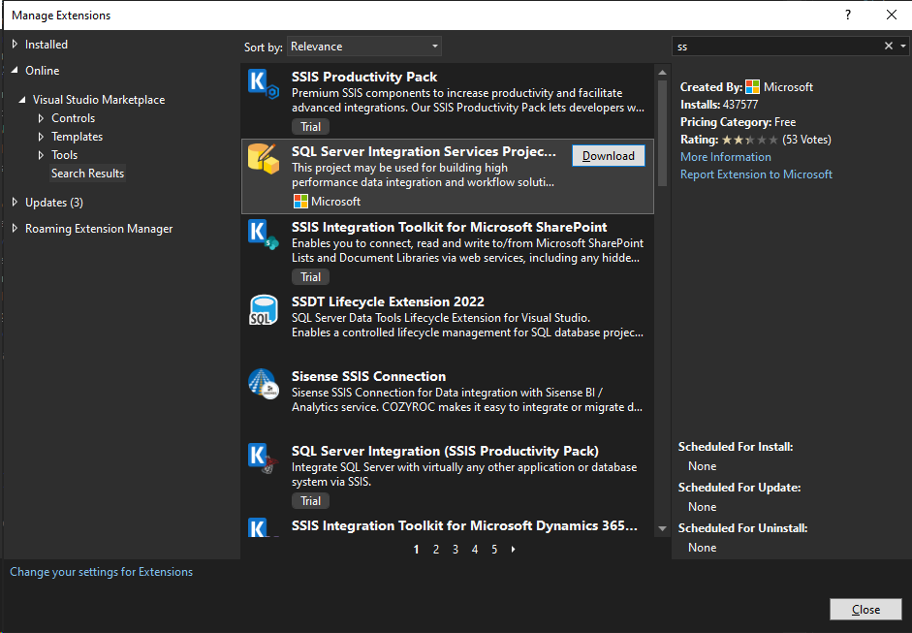Viewport: 912px width, 633px height.
Task: Expand the Installed category
Action: [x=15, y=45]
